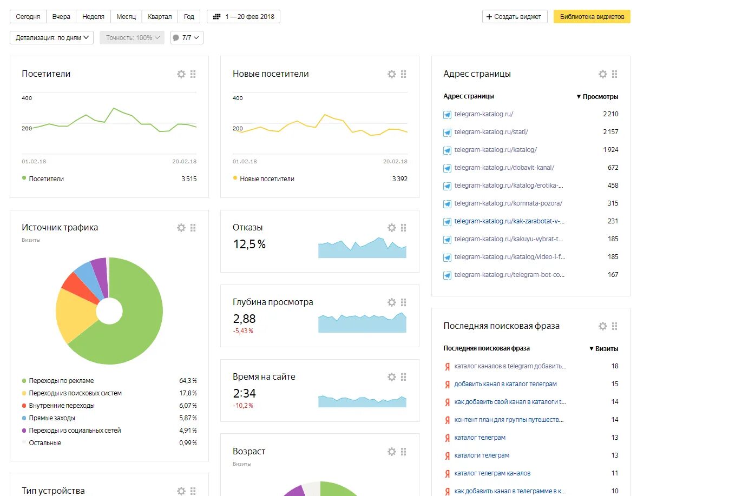This screenshot has height=496, width=729.
Task: Click drag handle of Тип устройства widget
Action: click(x=193, y=491)
